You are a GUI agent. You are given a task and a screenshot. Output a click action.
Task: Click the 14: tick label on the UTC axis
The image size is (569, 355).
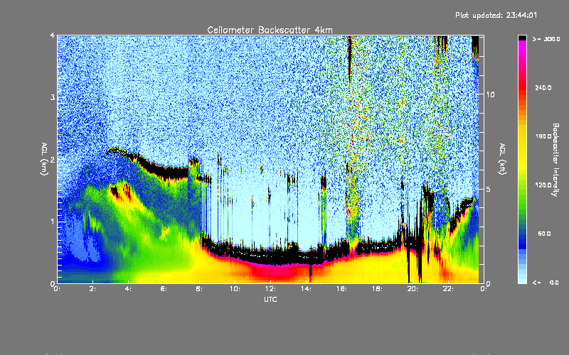click(306, 289)
